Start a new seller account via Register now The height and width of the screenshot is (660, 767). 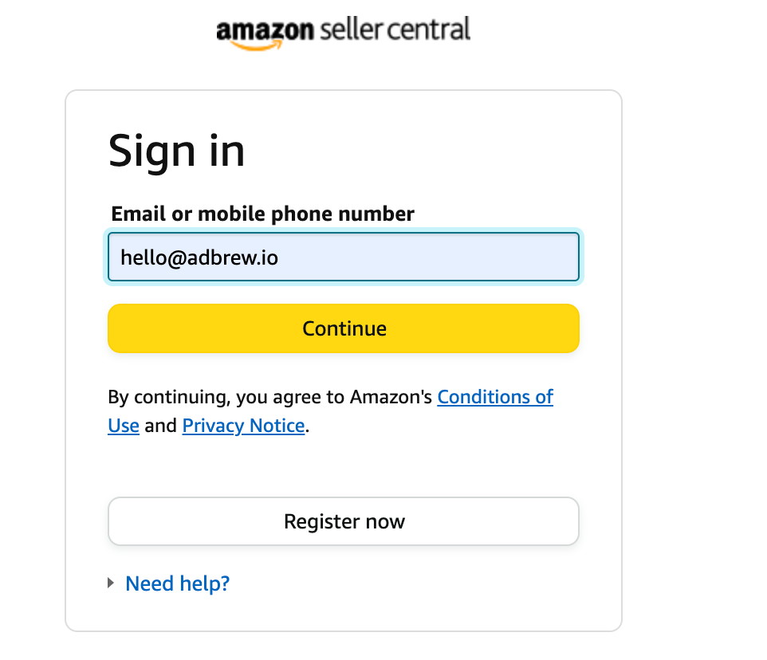[x=344, y=521]
